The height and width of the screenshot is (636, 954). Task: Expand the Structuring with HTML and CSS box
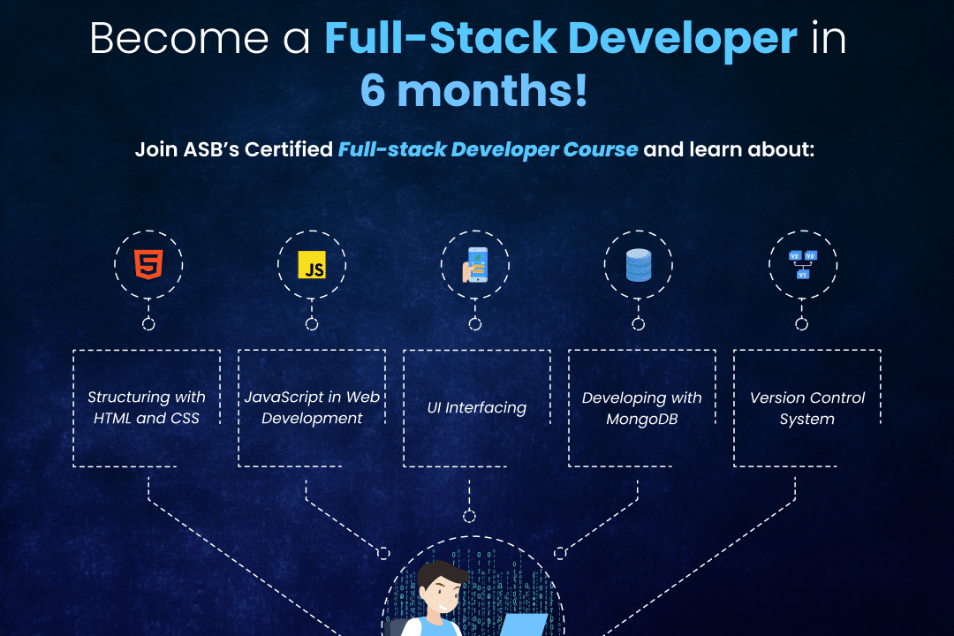[x=147, y=407]
